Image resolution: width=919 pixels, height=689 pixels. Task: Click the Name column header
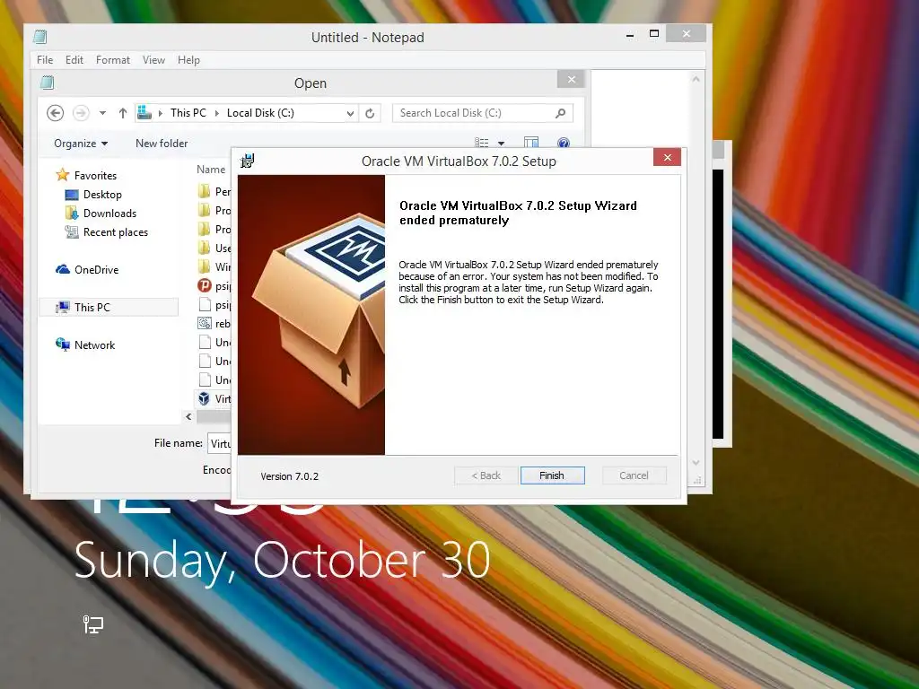tap(211, 170)
